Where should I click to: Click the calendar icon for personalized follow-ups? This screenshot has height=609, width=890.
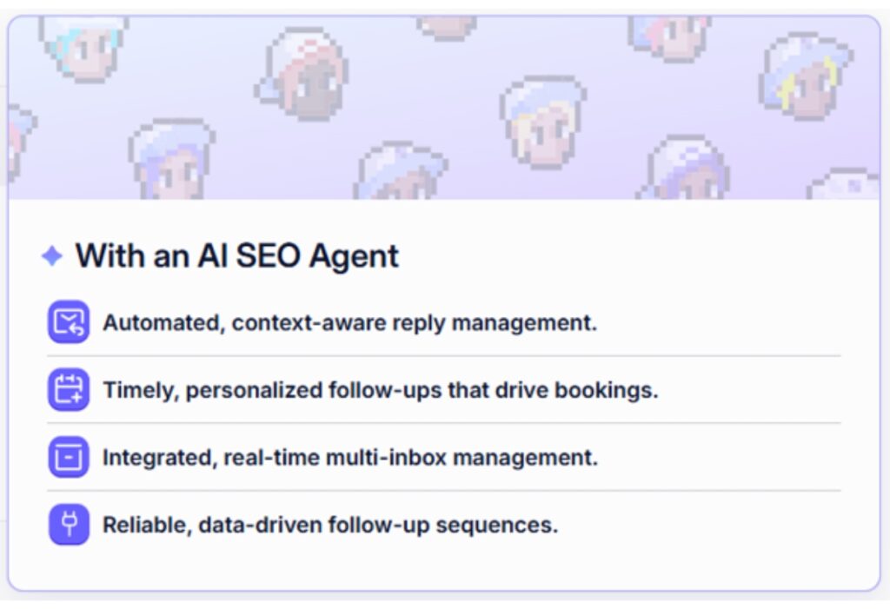tap(69, 389)
